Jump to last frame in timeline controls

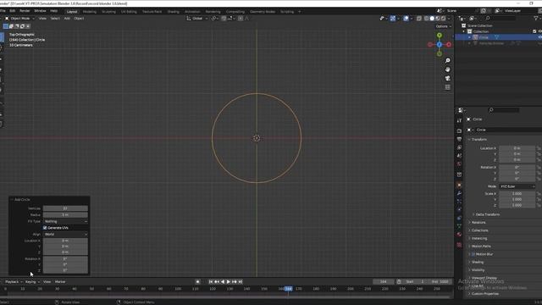241,282
